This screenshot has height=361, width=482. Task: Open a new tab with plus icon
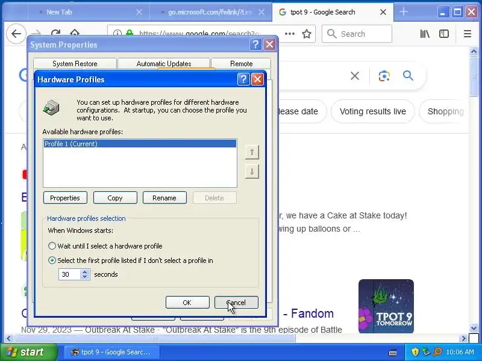point(404,12)
